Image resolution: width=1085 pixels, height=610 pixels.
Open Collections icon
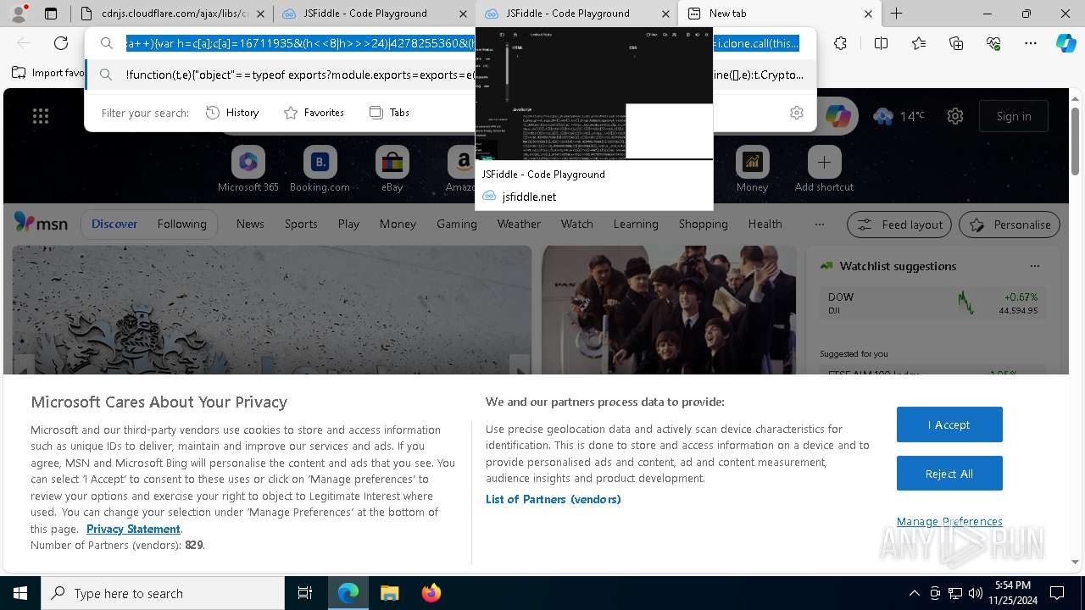(x=956, y=43)
